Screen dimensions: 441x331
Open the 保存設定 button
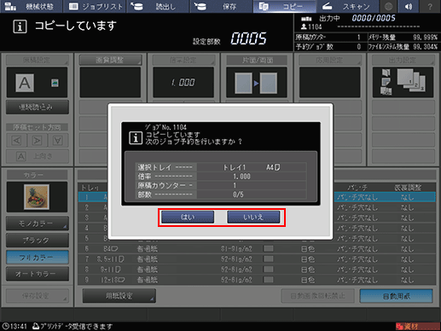pos(37,296)
